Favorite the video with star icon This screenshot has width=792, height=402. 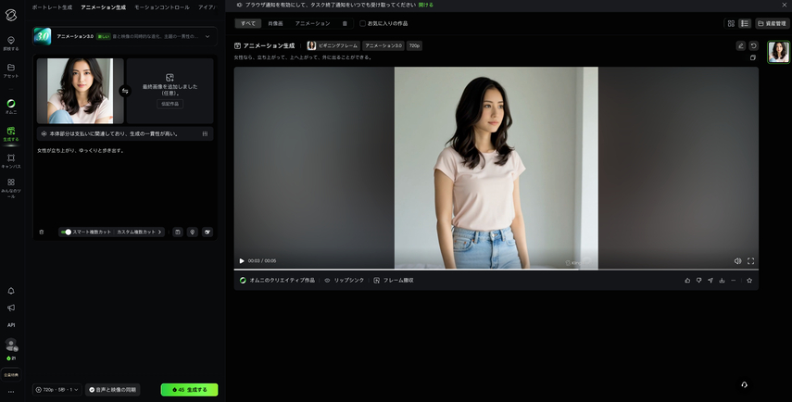[x=749, y=281]
